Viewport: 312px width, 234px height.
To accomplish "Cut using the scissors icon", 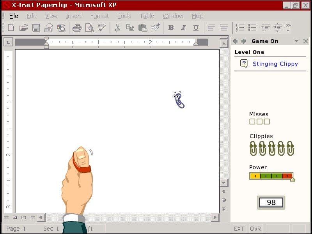I will point(118,28).
